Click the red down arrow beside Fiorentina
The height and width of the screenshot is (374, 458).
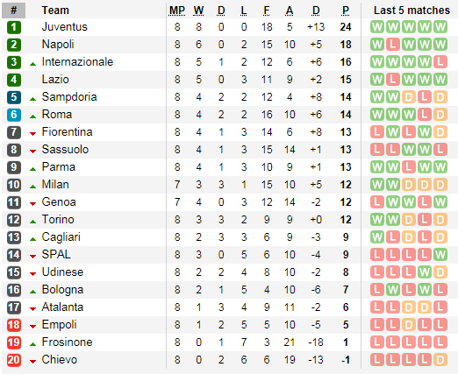pyautogui.click(x=32, y=134)
